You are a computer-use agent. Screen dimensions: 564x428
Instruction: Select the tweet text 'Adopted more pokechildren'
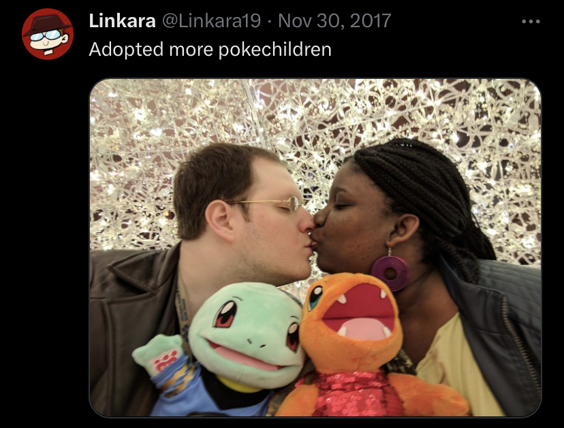point(210,49)
